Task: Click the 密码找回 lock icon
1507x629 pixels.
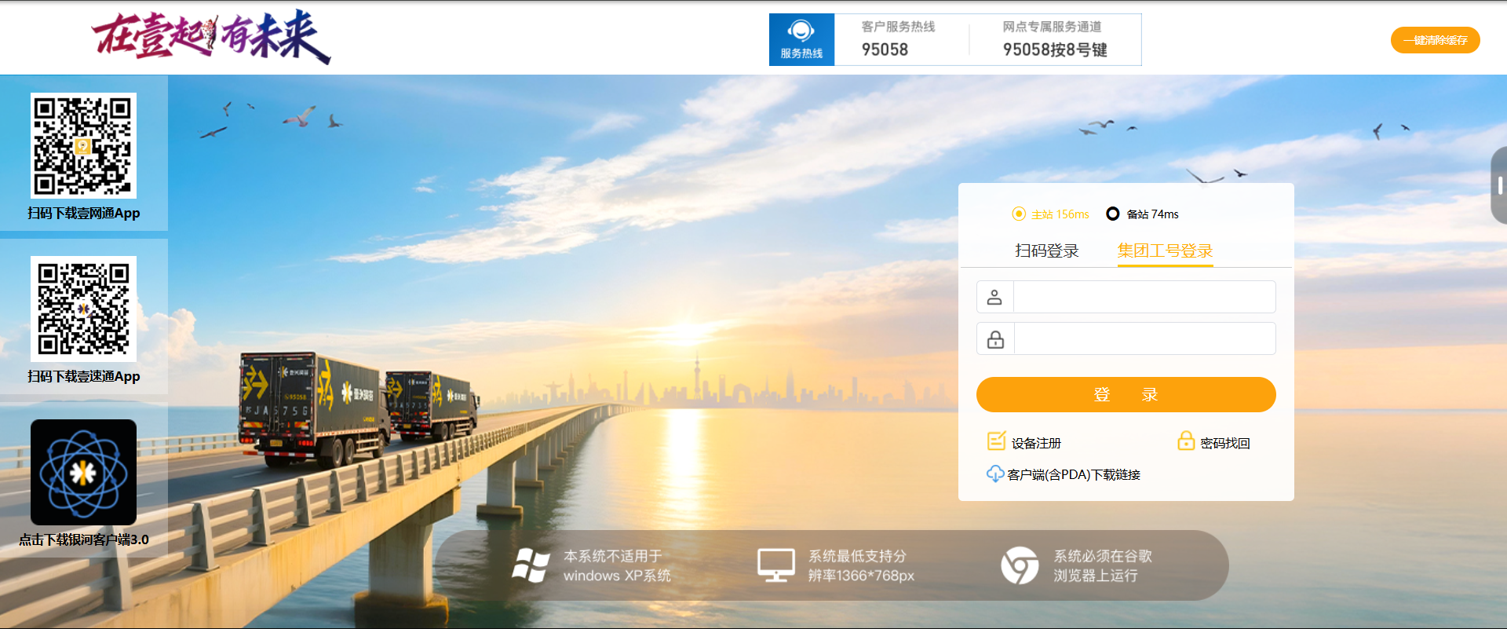Action: point(1186,441)
